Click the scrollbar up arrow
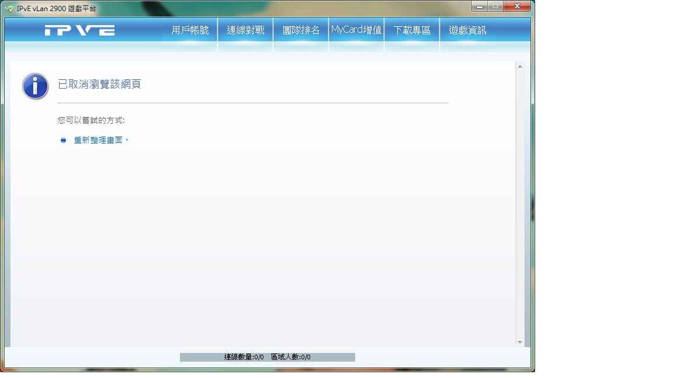673x378 pixels. pos(520,66)
